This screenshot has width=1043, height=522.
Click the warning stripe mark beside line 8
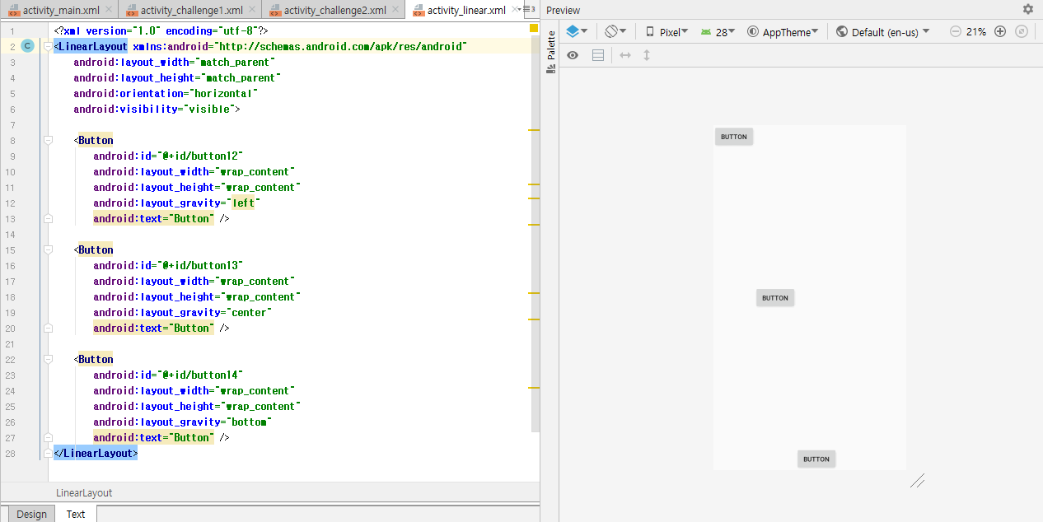coord(534,130)
